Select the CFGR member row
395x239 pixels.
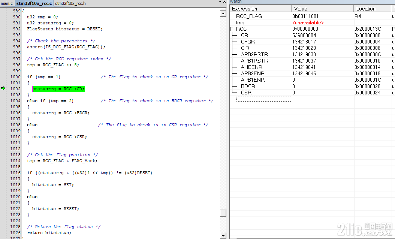pos(248,42)
